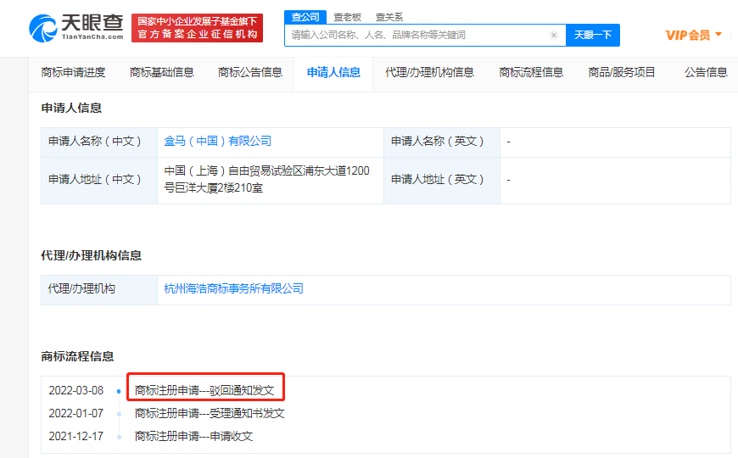Select the 受理通知书发文 flow entry

click(210, 414)
